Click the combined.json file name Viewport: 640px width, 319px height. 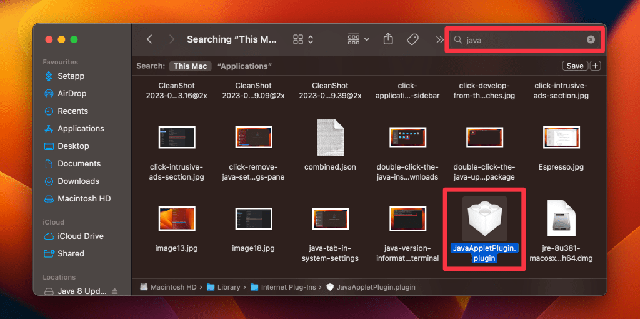[331, 167]
